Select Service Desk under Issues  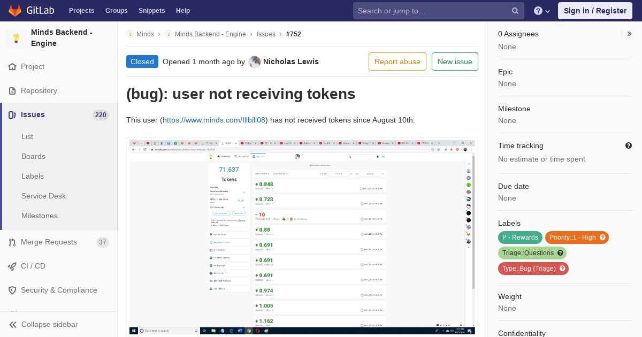(x=43, y=196)
